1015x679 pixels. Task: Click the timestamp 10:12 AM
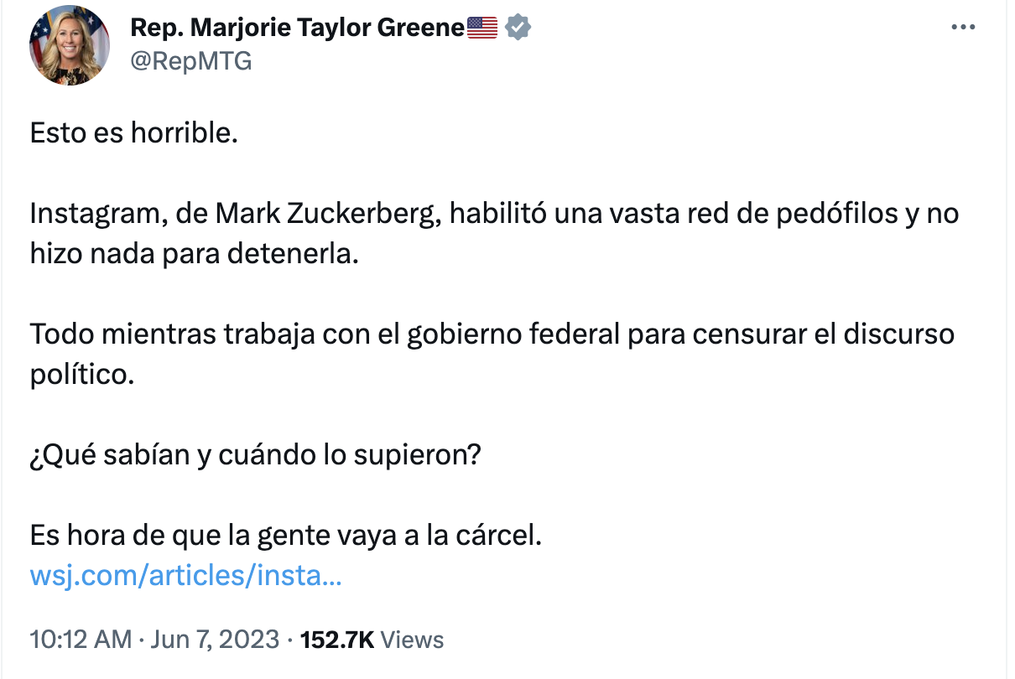pos(78,640)
